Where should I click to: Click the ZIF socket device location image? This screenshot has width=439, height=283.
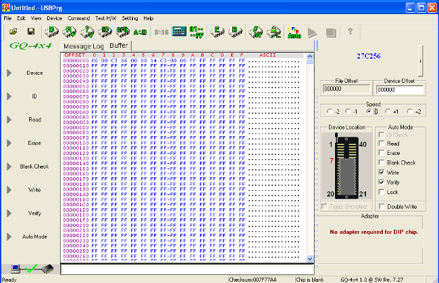pyautogui.click(x=346, y=166)
